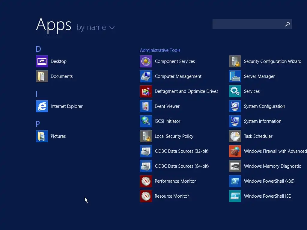Click the 'iSCSI Initiator' label
Image resolution: width=307 pixels, height=230 pixels.
click(167, 121)
